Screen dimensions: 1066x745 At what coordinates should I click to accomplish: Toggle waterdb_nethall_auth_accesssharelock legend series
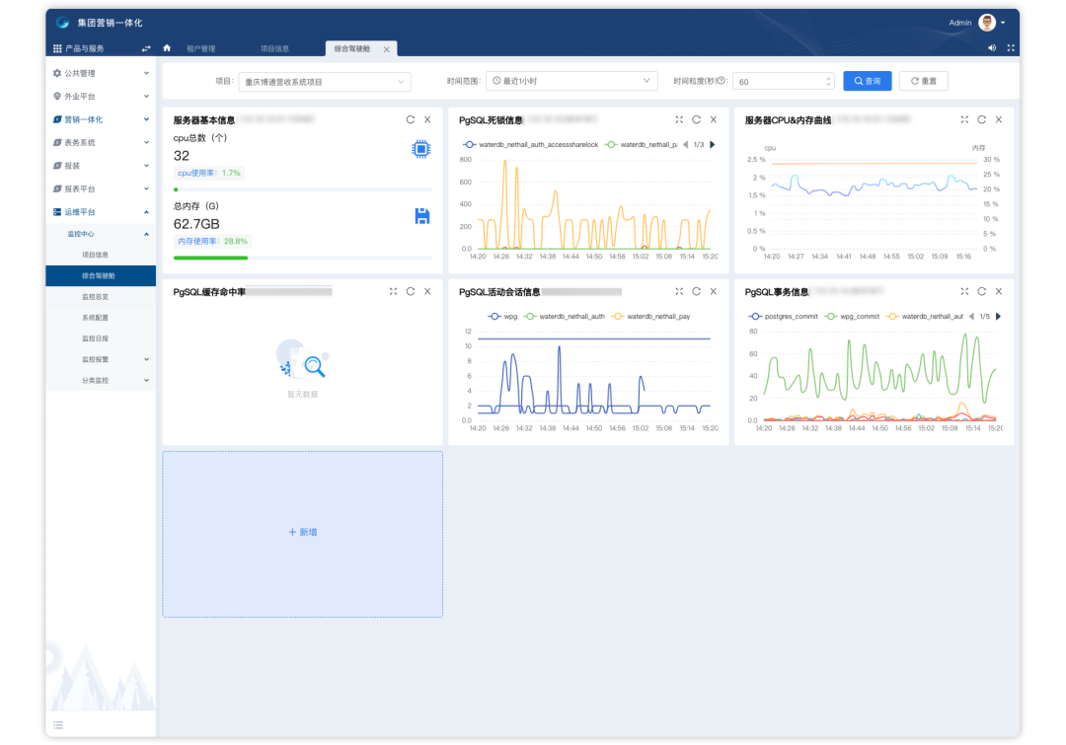(x=530, y=145)
